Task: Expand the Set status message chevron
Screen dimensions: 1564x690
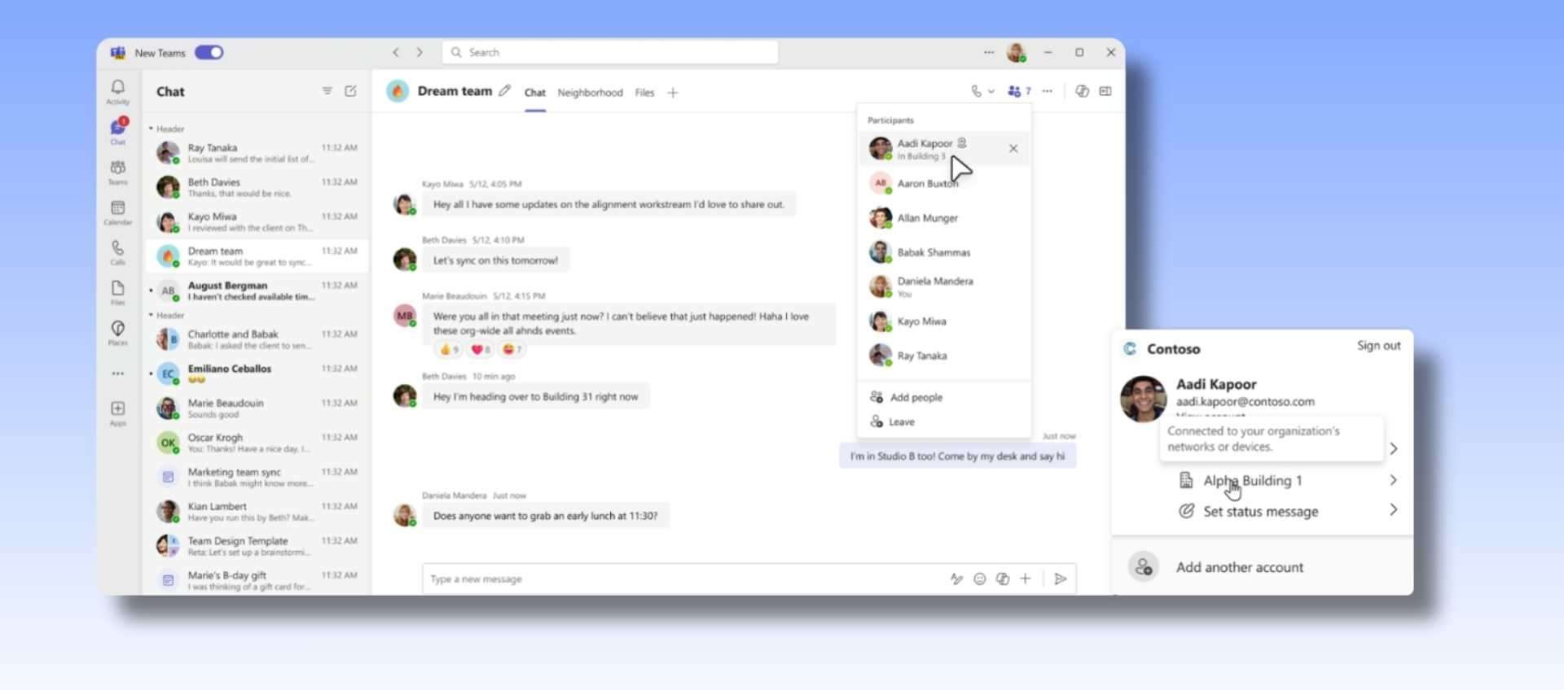Action: pos(1394,510)
